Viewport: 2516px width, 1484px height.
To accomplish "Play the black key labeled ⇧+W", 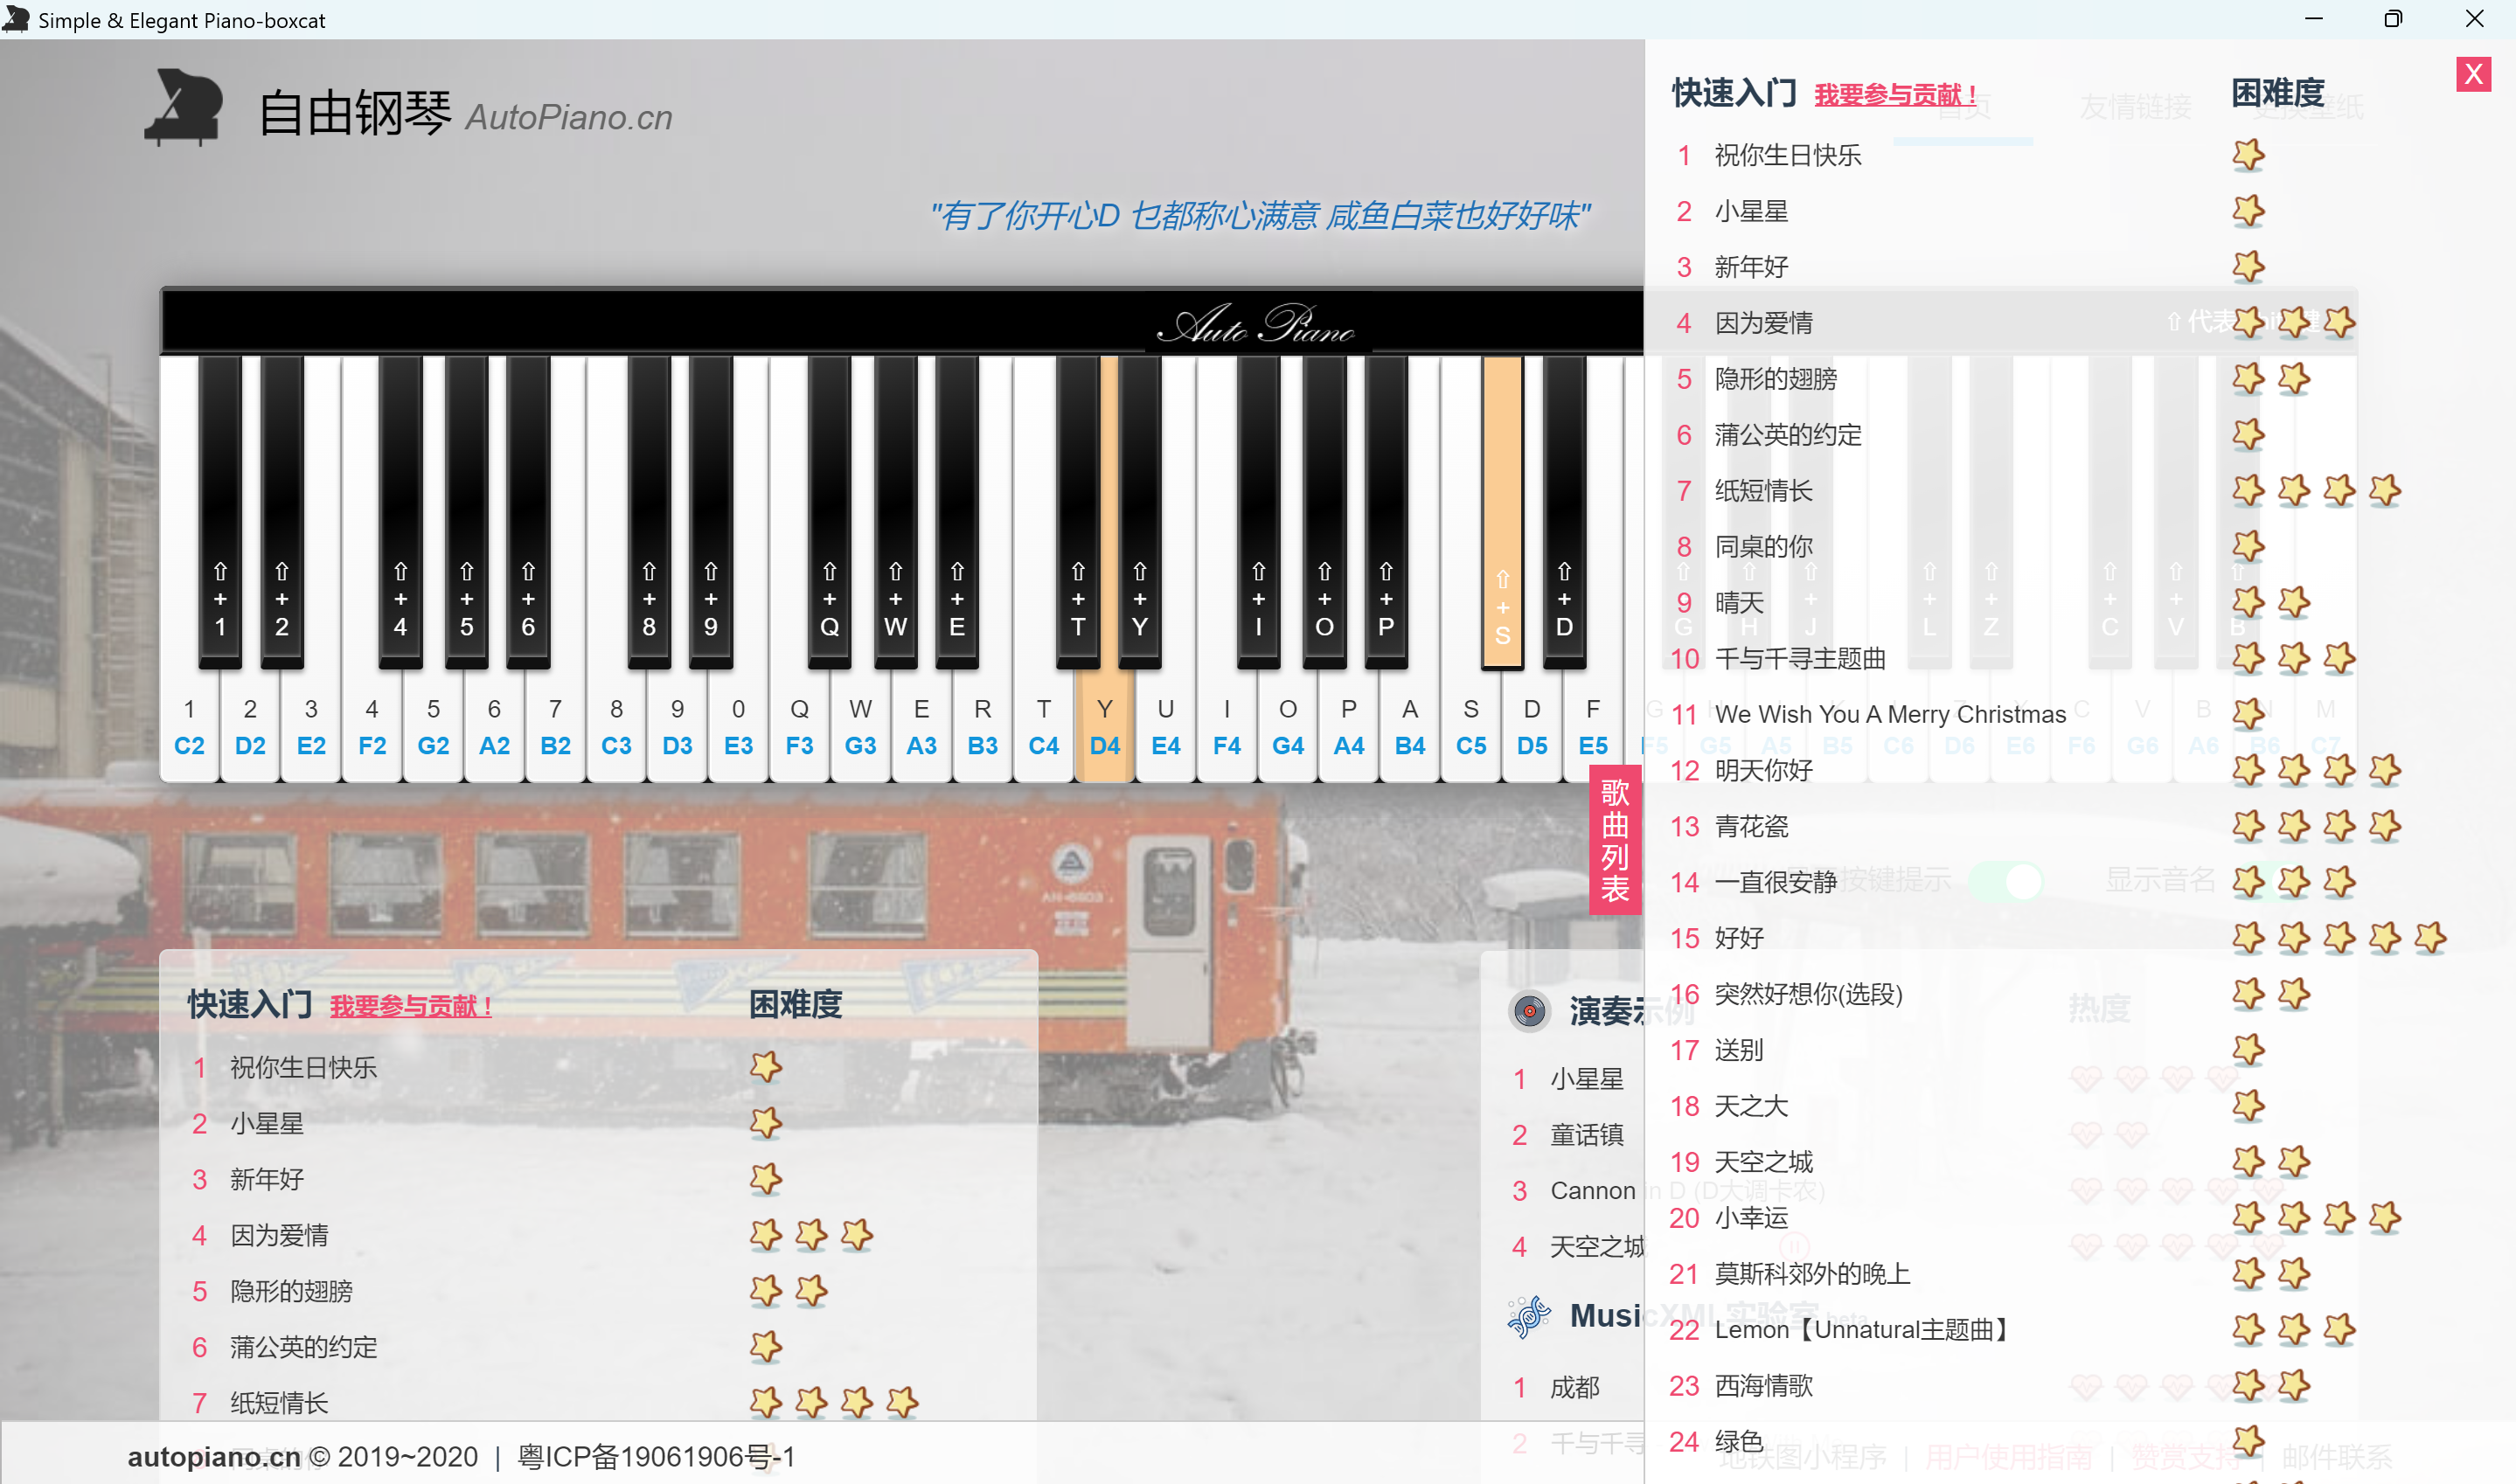I will tap(895, 511).
